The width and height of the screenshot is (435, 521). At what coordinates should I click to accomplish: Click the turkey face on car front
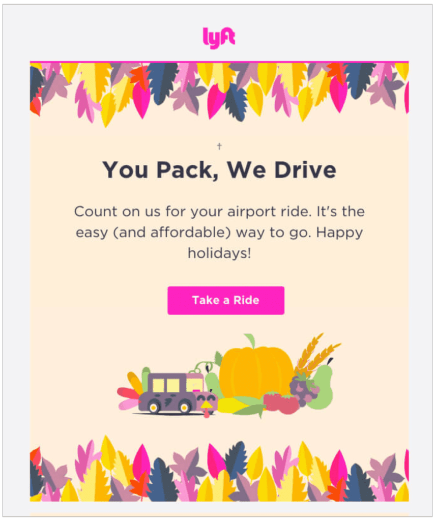(207, 404)
